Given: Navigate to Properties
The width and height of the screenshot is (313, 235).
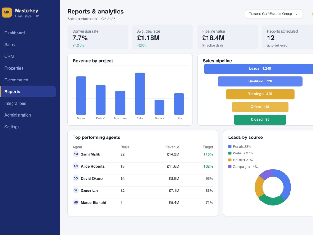Looking at the screenshot, I should (14, 68).
